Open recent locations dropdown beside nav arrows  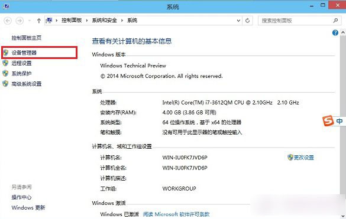pos(30,21)
